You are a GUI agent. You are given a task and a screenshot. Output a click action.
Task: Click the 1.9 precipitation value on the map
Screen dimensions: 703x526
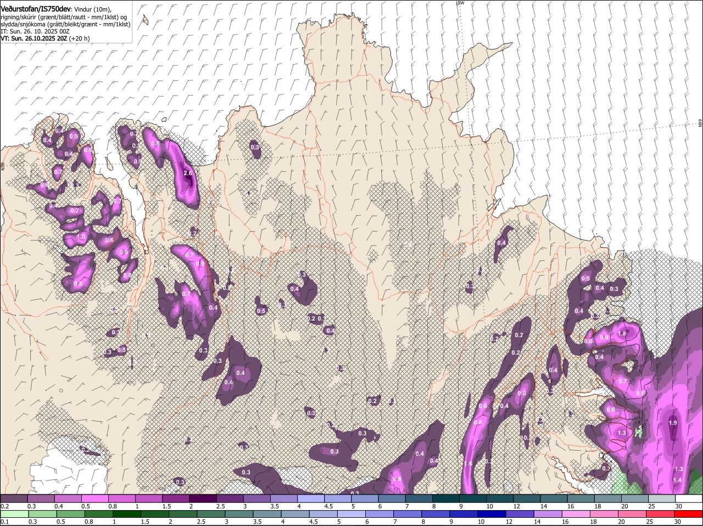click(x=673, y=423)
